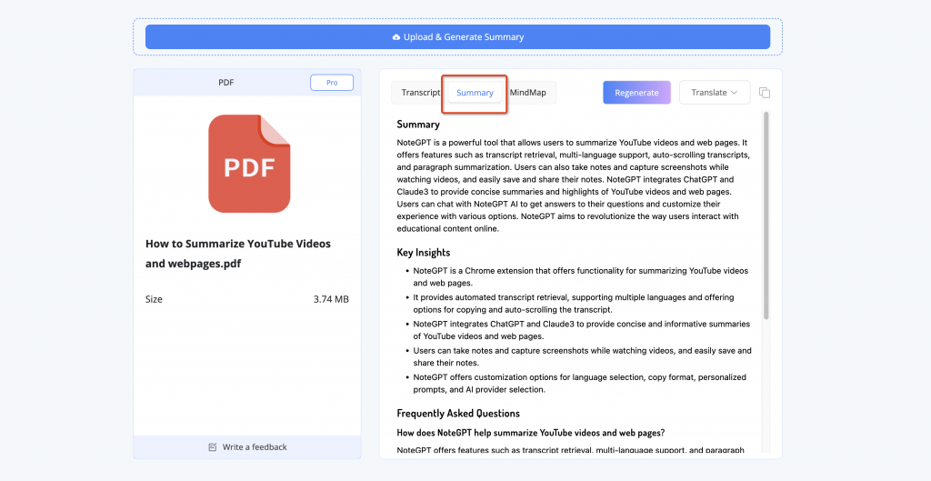Click the PDF label in left panel header
This screenshot has width=931, height=481.
(x=225, y=83)
